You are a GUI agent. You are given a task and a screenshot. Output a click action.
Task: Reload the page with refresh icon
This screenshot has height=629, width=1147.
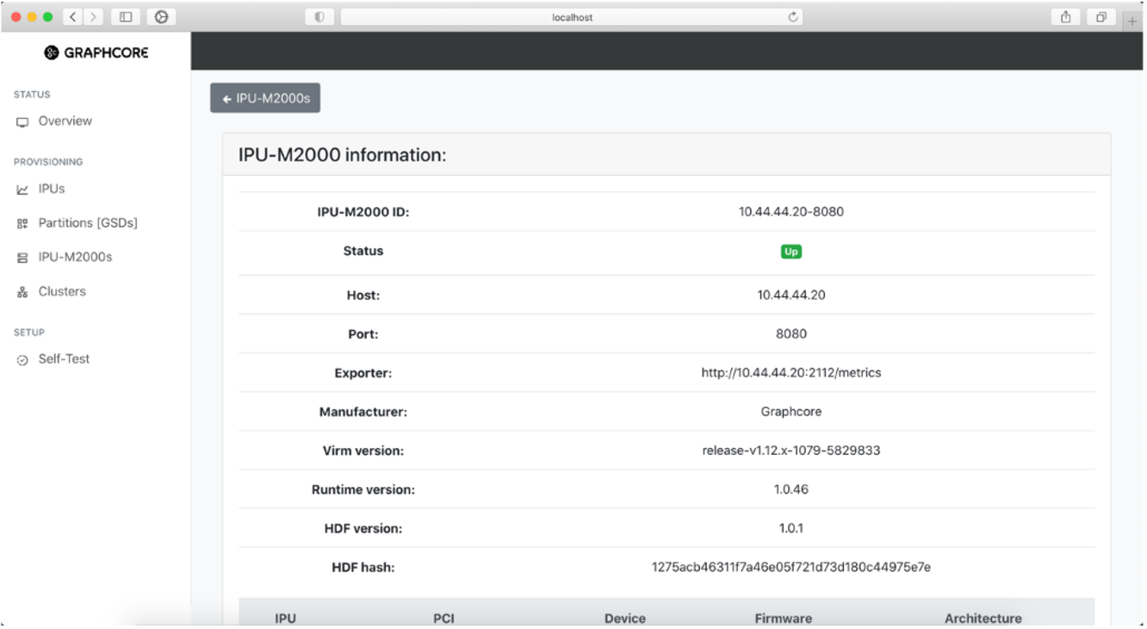[x=792, y=17]
